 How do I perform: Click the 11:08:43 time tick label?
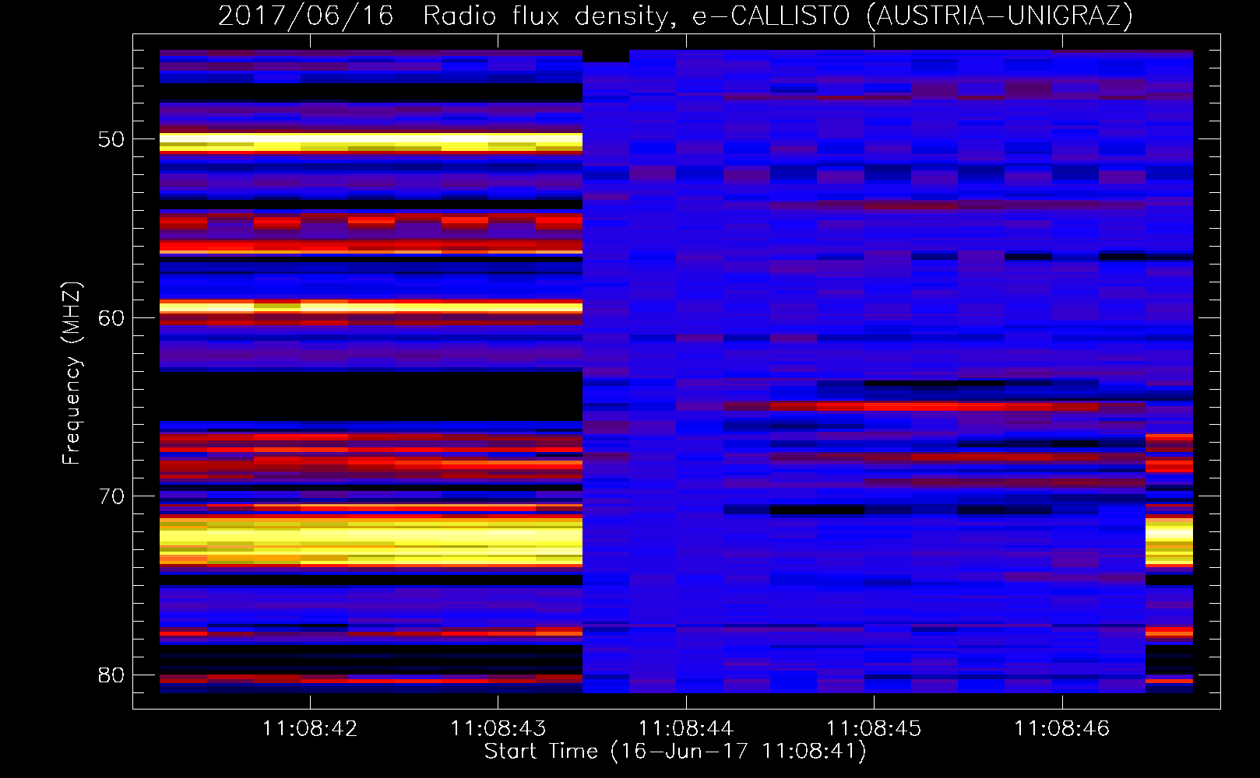pos(498,729)
